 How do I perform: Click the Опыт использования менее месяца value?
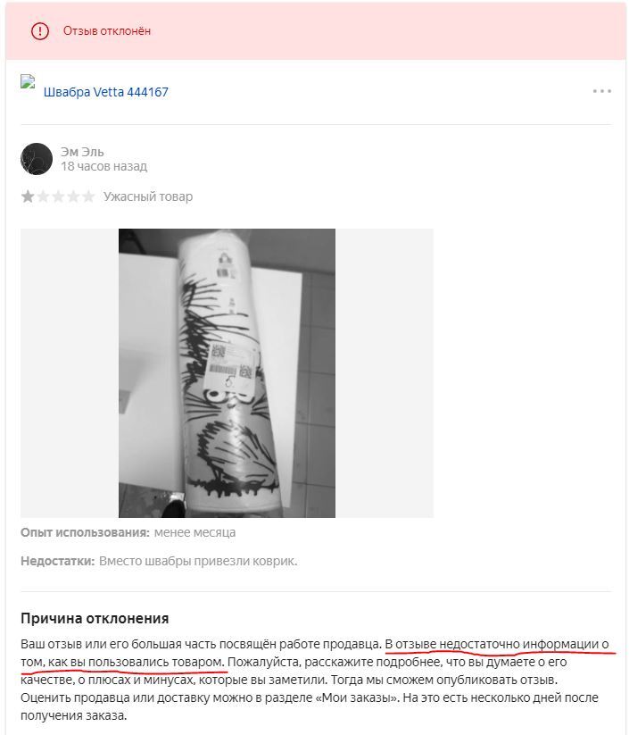194,533
